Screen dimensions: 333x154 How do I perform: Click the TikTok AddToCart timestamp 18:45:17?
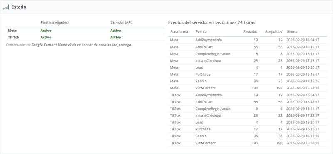303,102
